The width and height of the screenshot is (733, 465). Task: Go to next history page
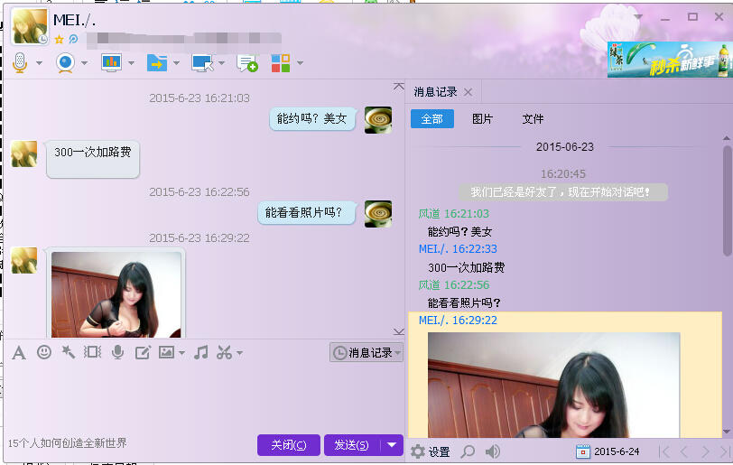pyautogui.click(x=705, y=451)
